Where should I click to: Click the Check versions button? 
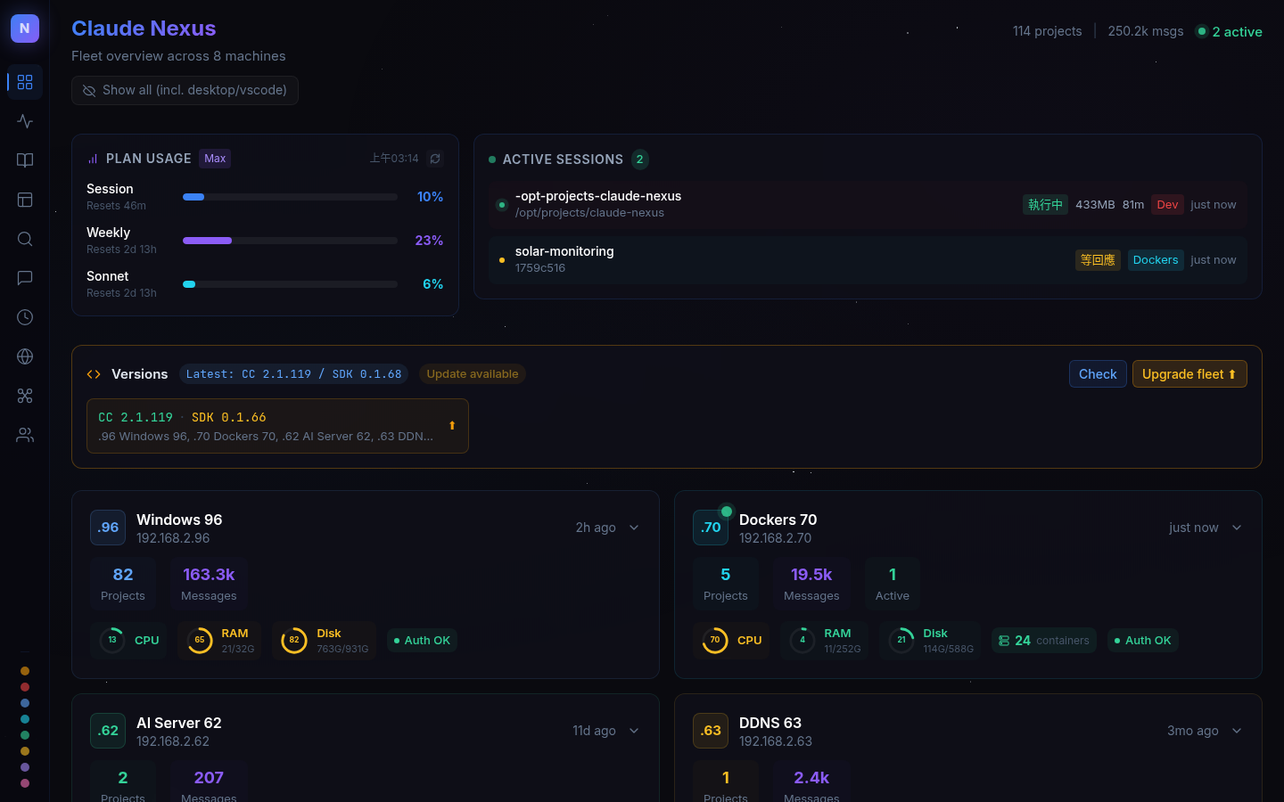(x=1098, y=374)
